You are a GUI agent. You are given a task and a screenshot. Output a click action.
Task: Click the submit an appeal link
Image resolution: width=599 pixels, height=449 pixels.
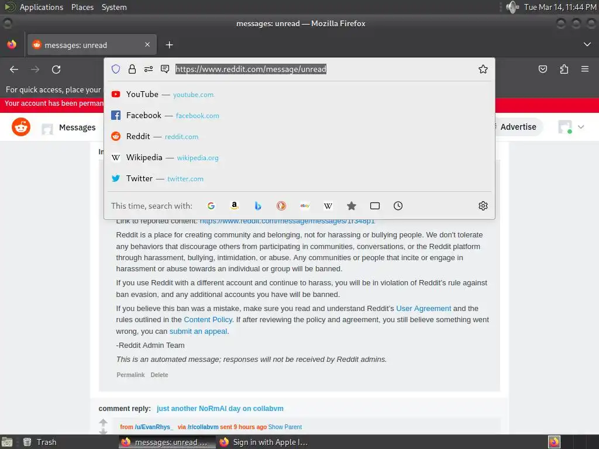pyautogui.click(x=198, y=331)
